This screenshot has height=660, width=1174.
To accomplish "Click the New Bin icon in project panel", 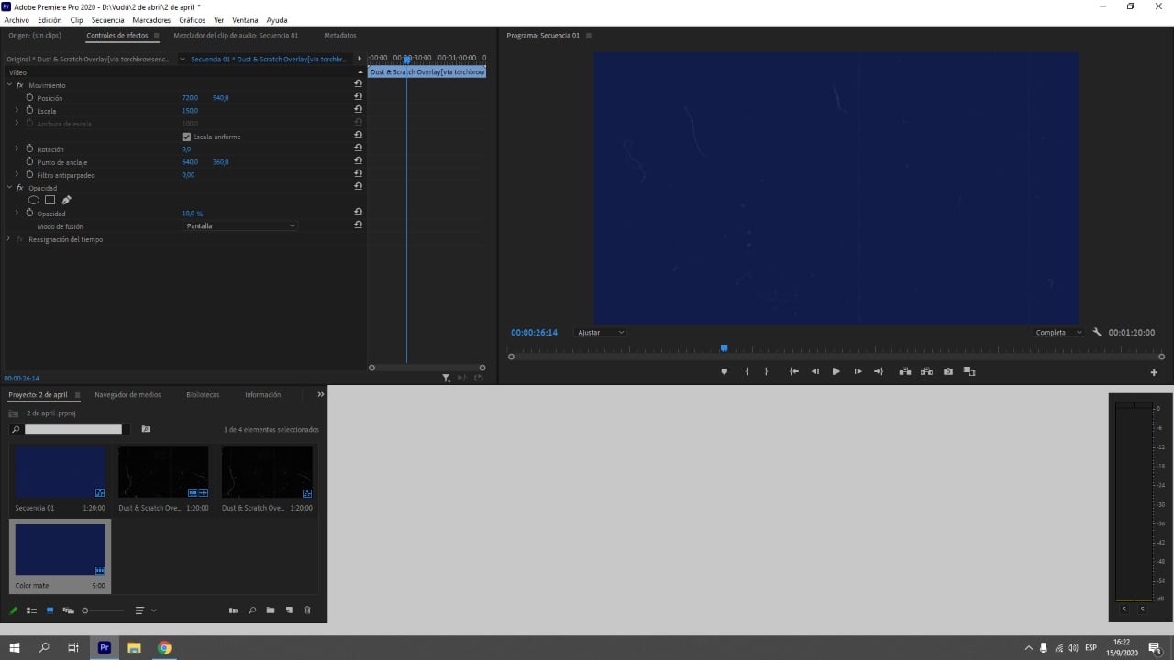I will (x=269, y=610).
